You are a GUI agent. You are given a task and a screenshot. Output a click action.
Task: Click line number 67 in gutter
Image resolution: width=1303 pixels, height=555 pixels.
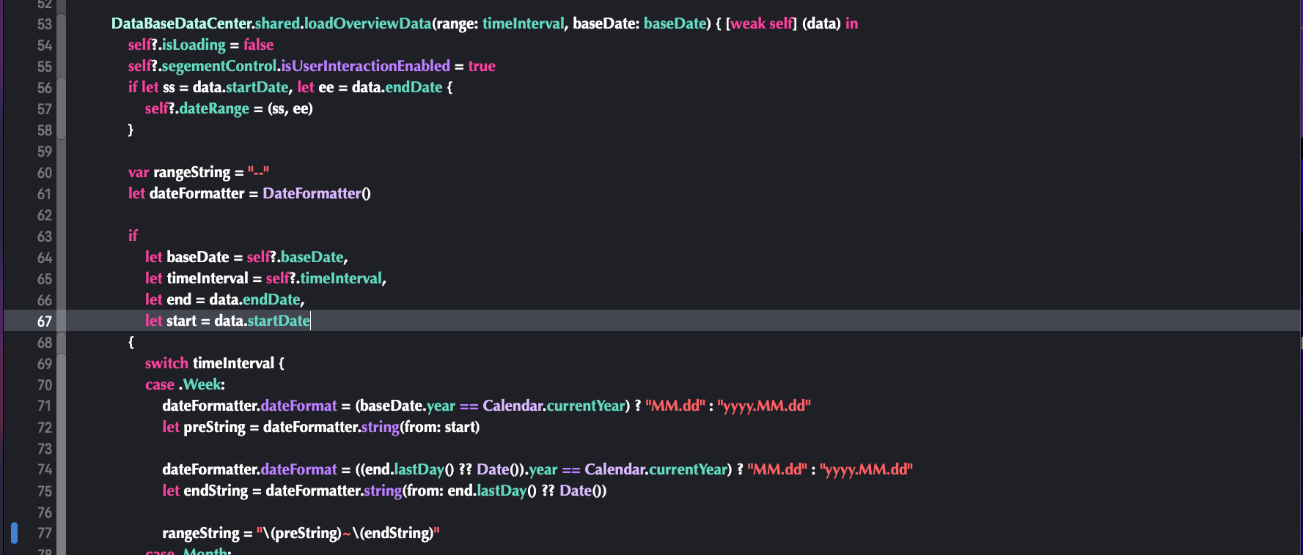pos(45,321)
